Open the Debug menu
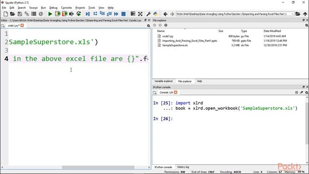 [x=53, y=8]
